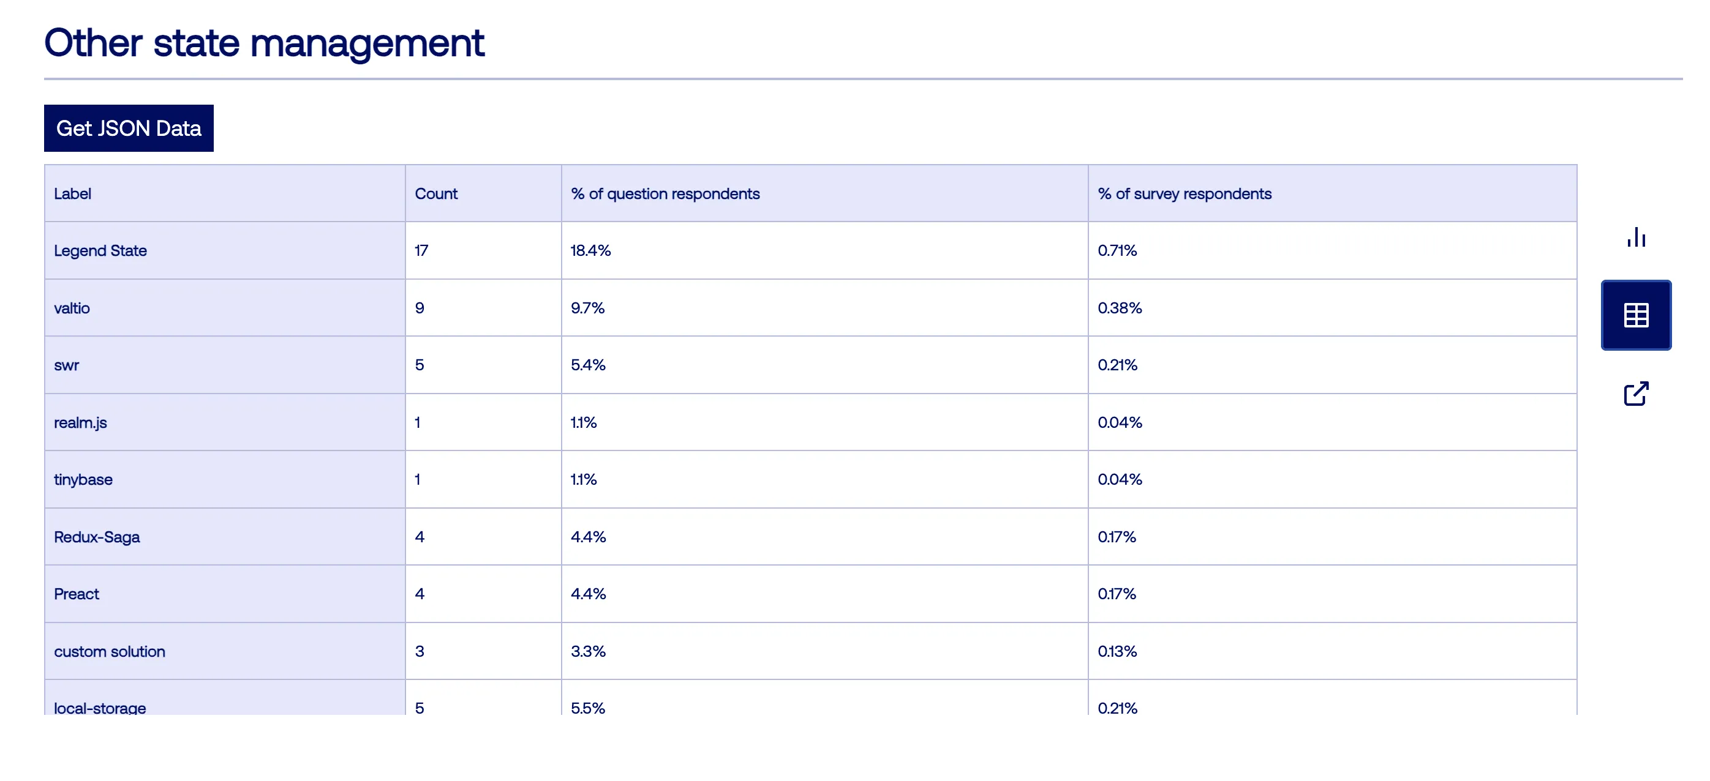Switch to bar chart view icon

pos(1636,237)
